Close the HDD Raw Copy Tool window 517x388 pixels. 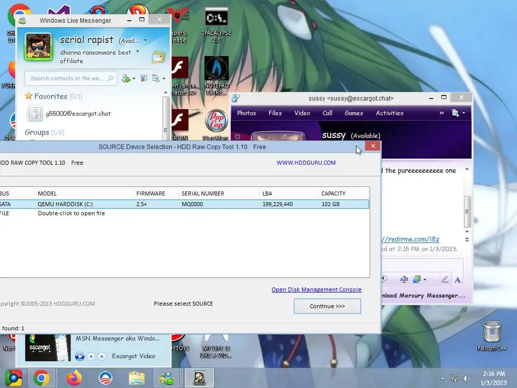pyautogui.click(x=373, y=146)
